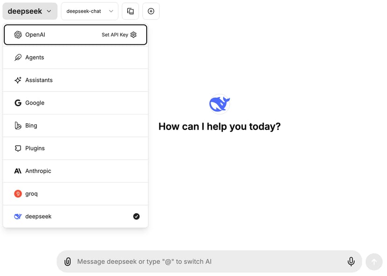Viewport: 387px width, 276px height.
Task: Choose Google in the provider list
Action: click(35, 103)
